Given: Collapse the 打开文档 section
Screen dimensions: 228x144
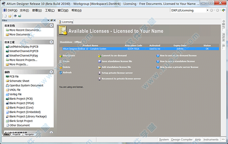Looking at the screenshot, I should click(x=51, y=25).
